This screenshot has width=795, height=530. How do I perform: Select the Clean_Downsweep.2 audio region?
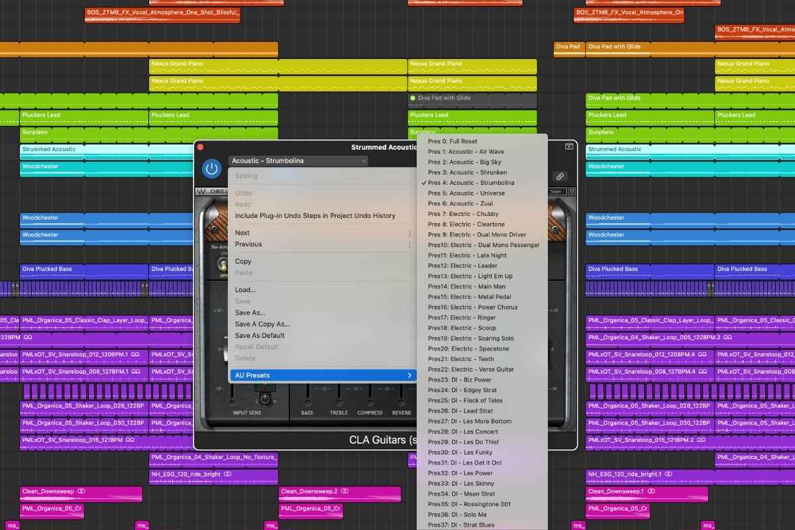pos(340,494)
